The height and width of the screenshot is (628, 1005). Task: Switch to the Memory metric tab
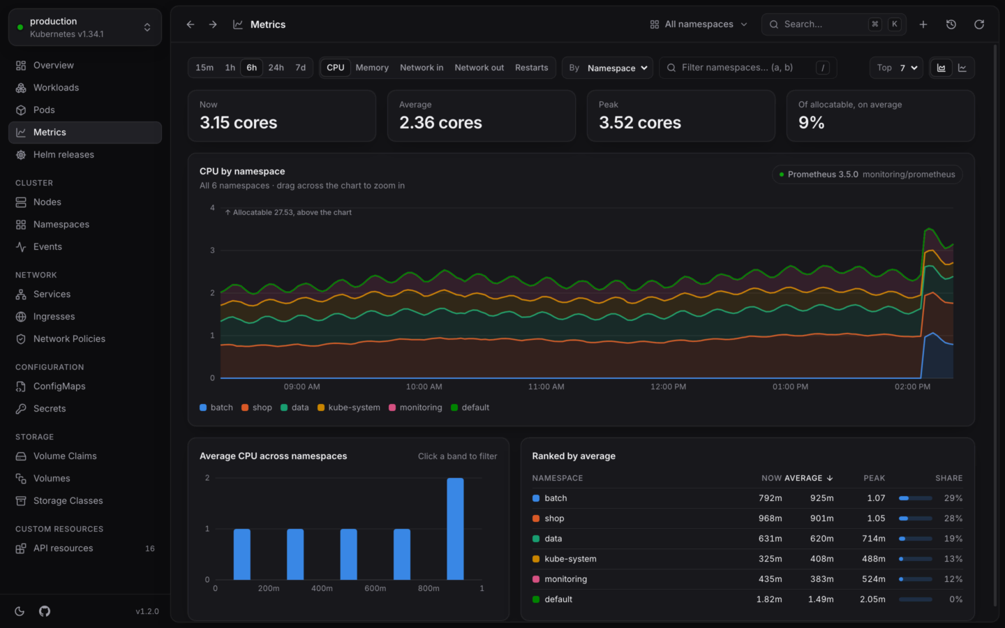click(x=372, y=68)
